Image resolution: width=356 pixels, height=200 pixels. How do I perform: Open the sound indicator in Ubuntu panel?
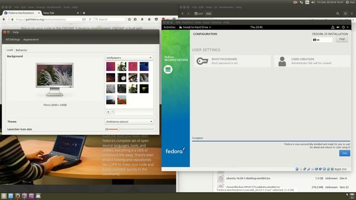tap(313, 2)
